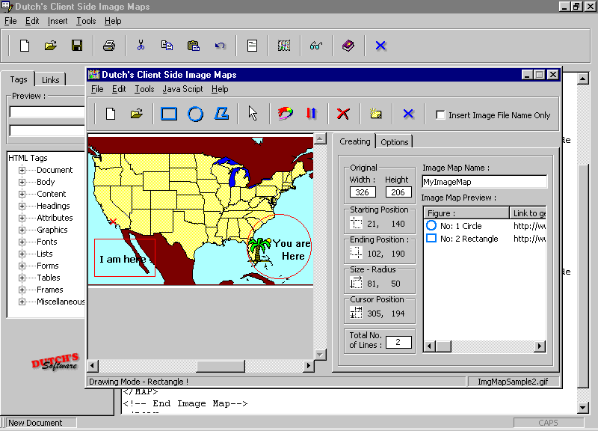
Task: Click the red and blue arrows order icon
Action: point(311,114)
